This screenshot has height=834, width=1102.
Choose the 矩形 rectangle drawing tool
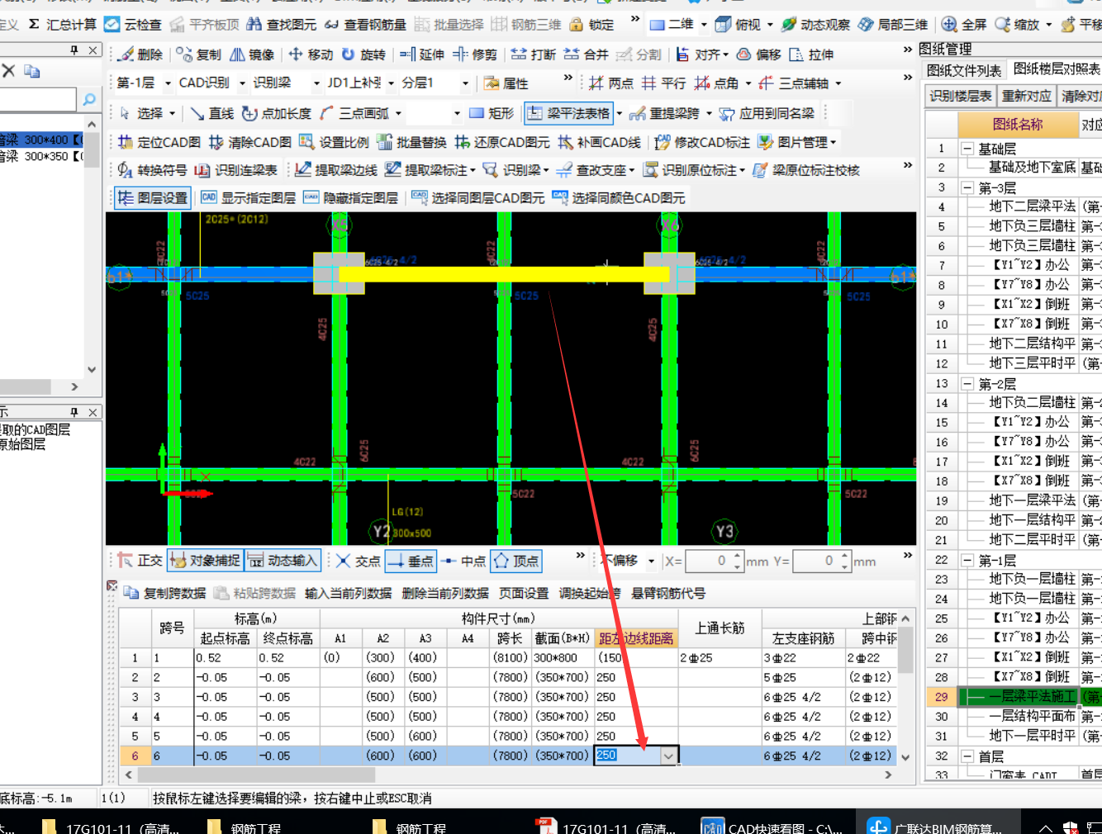pos(492,113)
